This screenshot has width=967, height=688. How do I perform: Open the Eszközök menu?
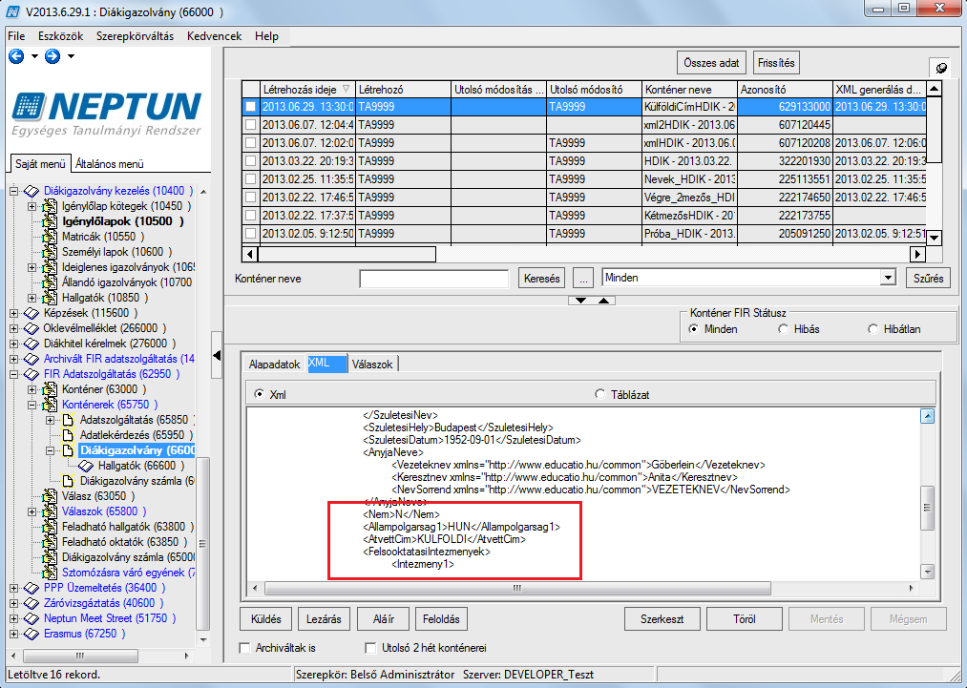tap(60, 36)
